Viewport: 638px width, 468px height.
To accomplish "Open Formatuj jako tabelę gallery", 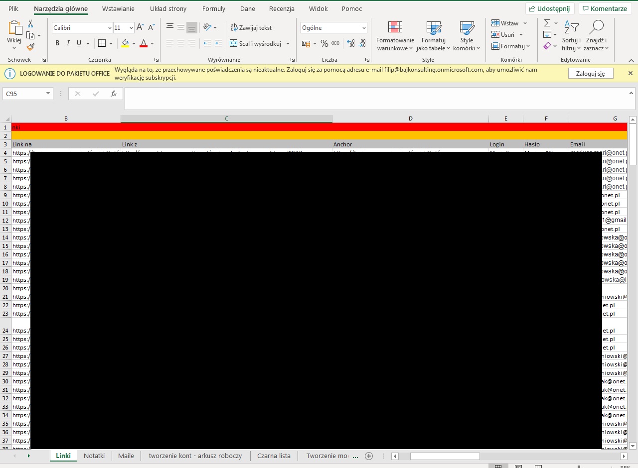I will pyautogui.click(x=434, y=36).
